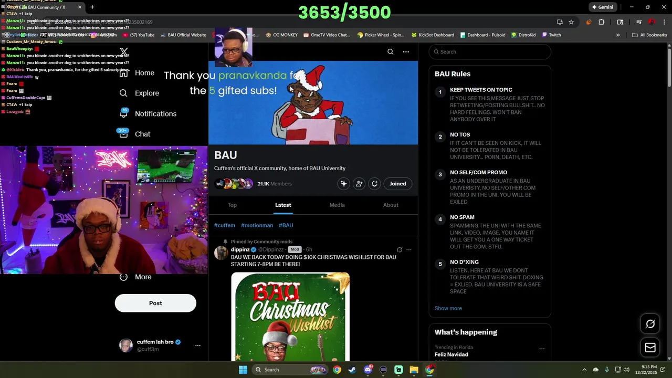Close the BAU Community tab
672x378 pixels.
tap(80, 7)
